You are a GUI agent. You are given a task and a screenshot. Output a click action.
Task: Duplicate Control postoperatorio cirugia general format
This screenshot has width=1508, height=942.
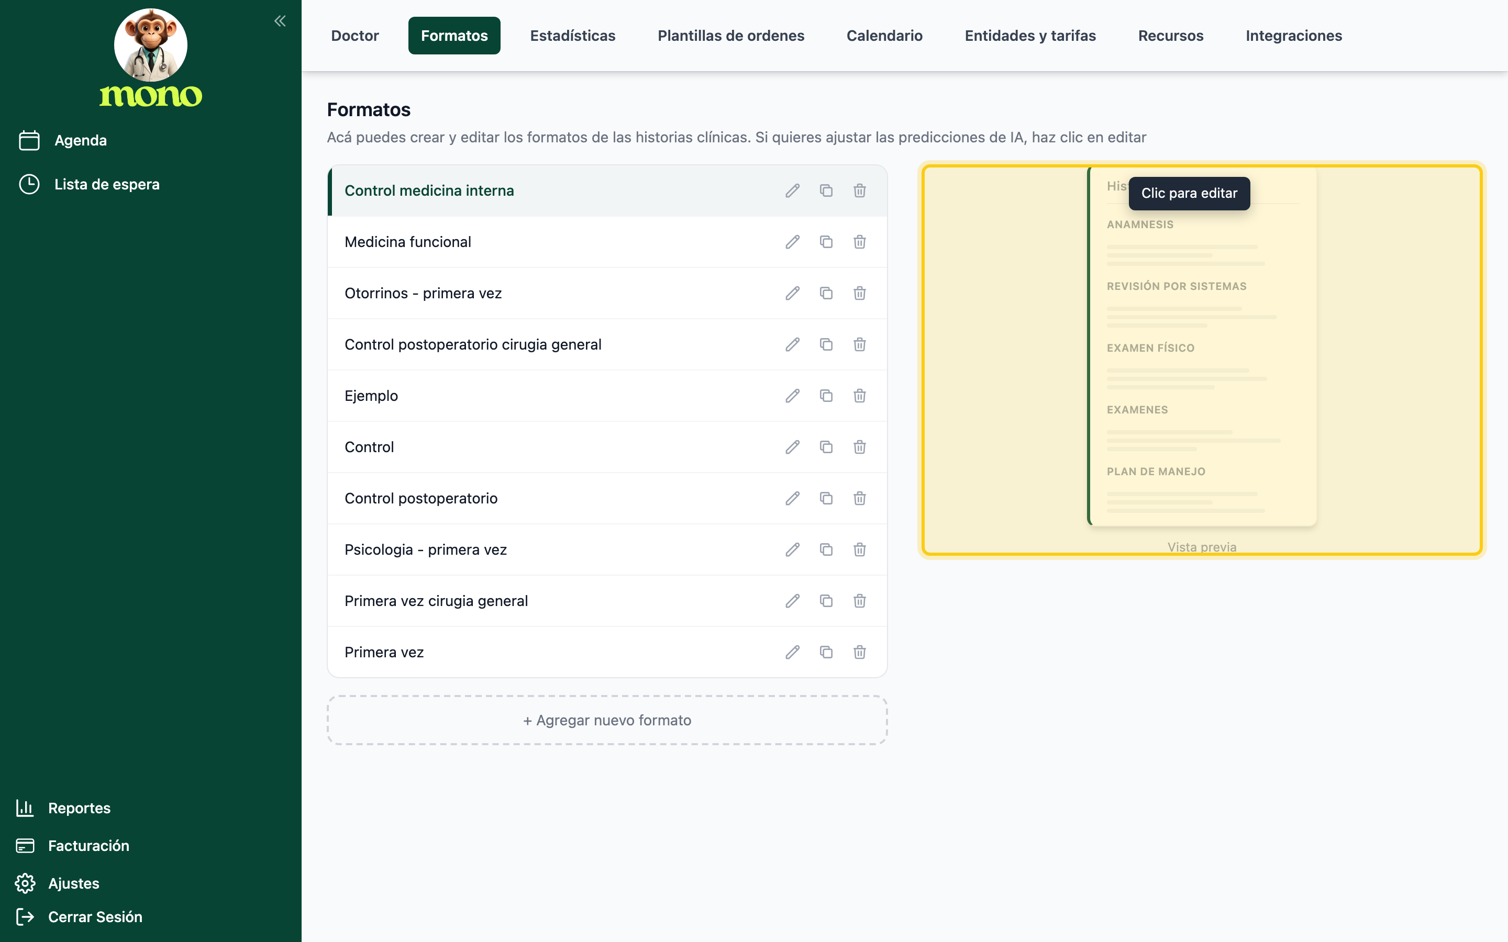826,344
